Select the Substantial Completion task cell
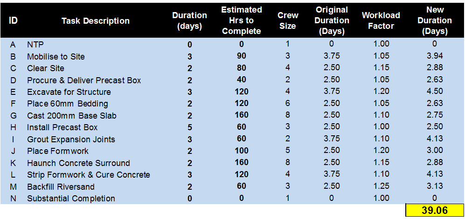Viewport: 465px width, 219px height. point(71,199)
